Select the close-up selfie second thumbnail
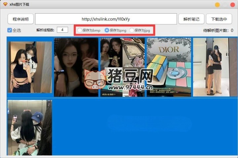Viewport: 238px width, 158px height. (x=76, y=67)
